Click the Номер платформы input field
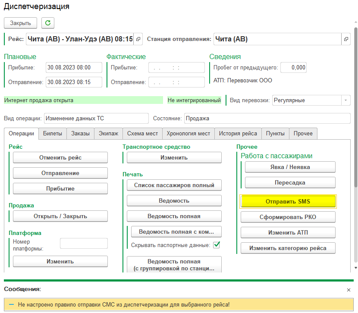 click(x=84, y=244)
